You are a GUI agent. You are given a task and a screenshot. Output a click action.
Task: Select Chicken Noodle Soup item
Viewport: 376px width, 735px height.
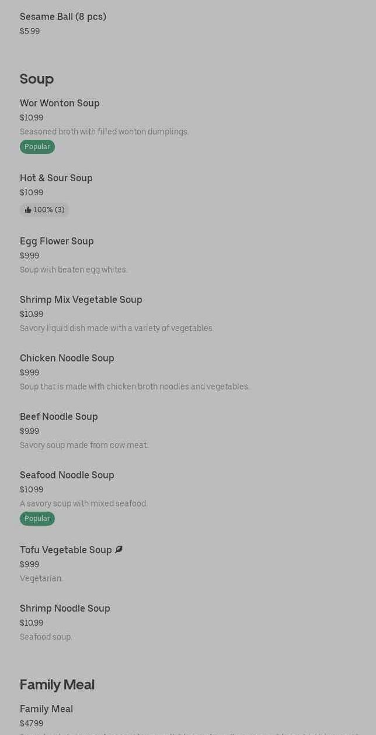click(67, 358)
